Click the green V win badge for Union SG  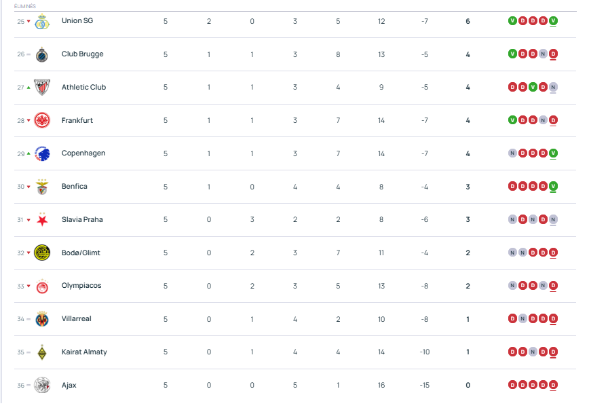click(514, 20)
